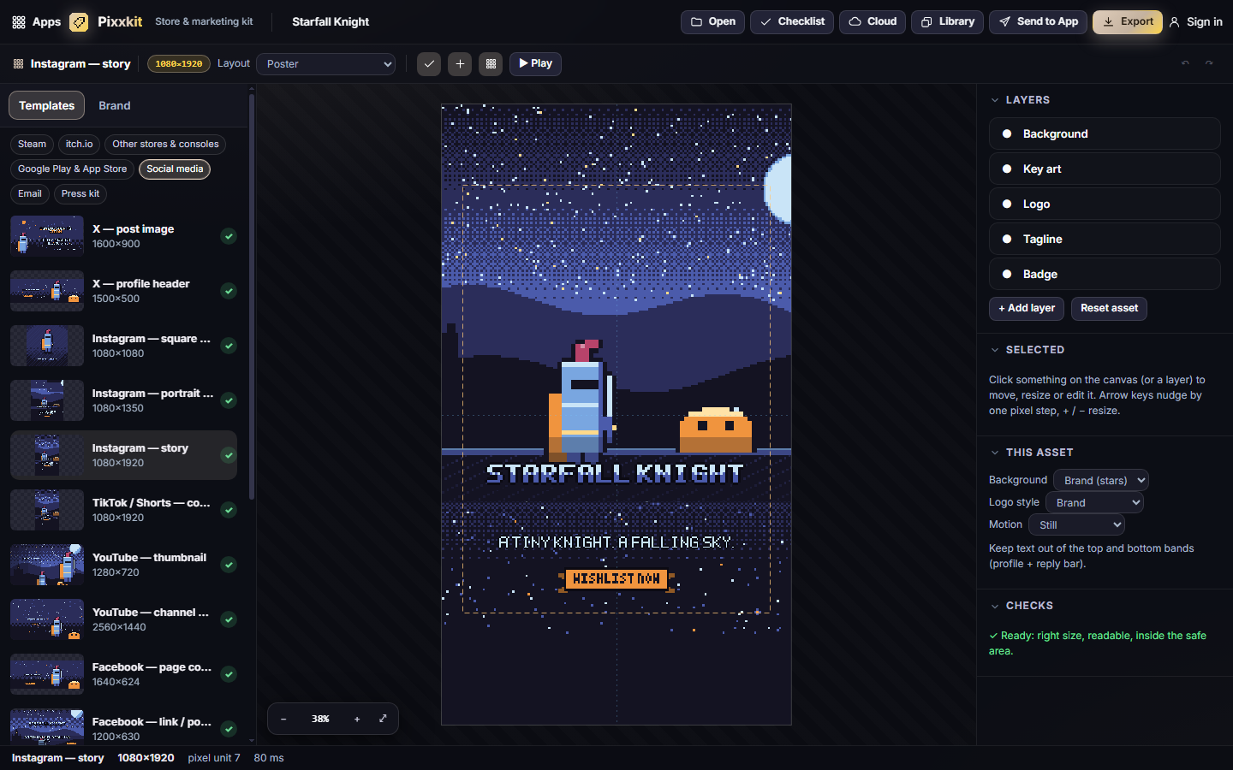Viewport: 1233px width, 770px height.
Task: Select the Press kit filter chip
Action: point(80,194)
